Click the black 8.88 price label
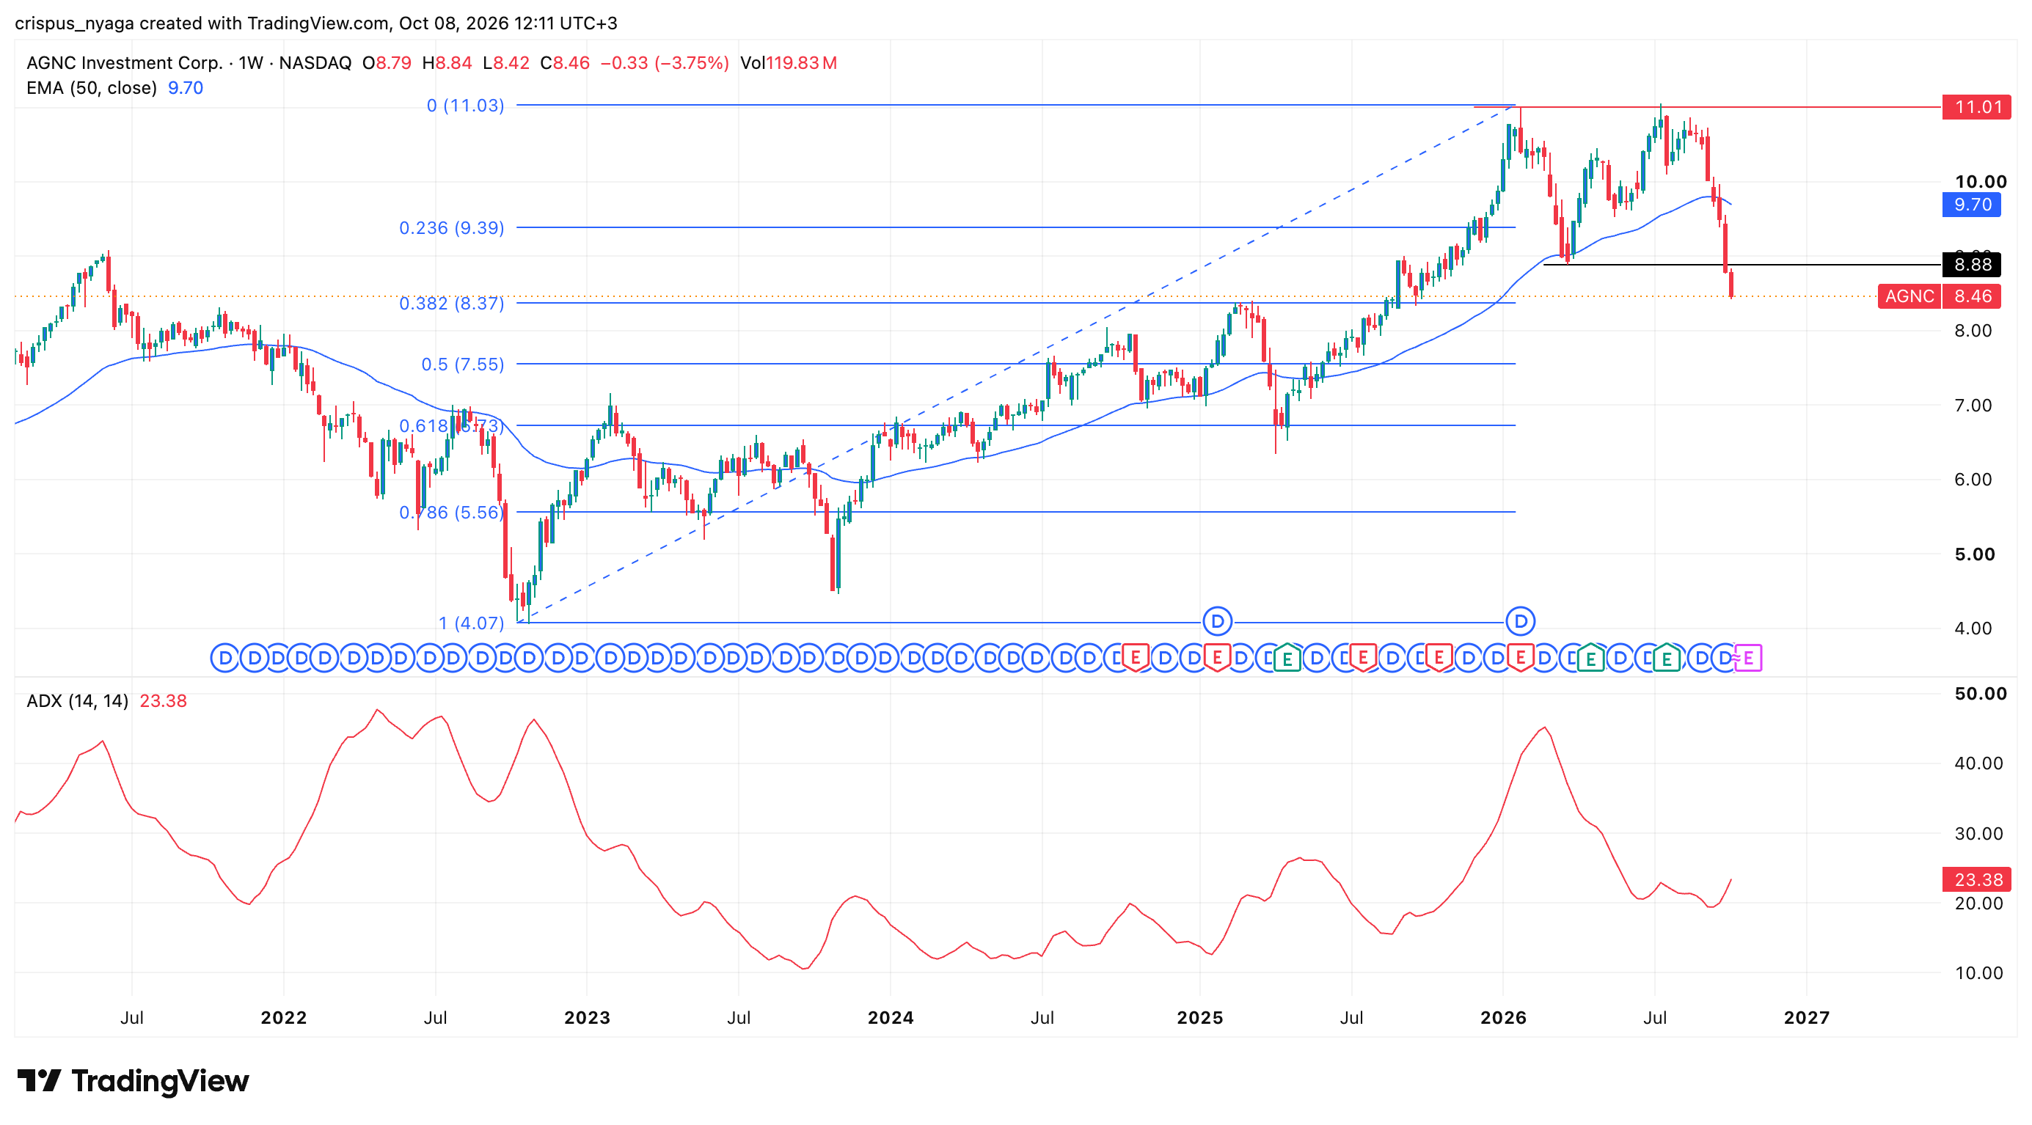The image size is (2032, 1125). 1971,265
